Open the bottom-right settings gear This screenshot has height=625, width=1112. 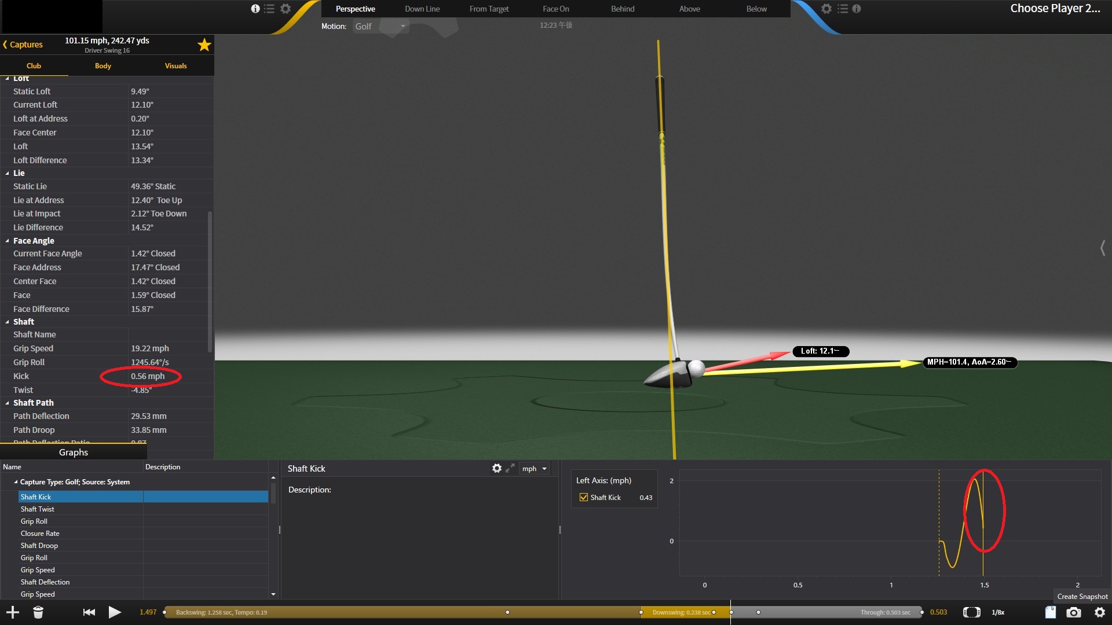pos(1099,612)
